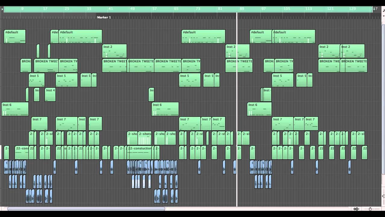Click bar 105 on the ruler
385x217 pixels.
pyautogui.click(x=286, y=9)
